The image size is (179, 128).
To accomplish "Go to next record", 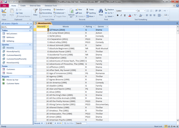I will (55, 123).
